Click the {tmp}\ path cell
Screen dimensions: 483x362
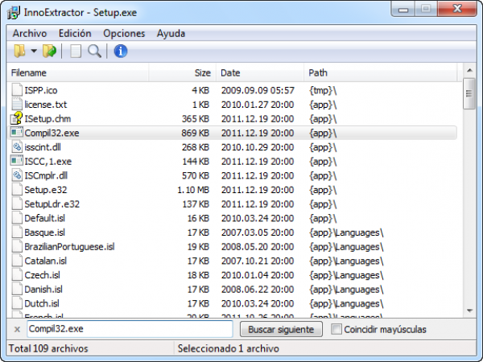323,90
